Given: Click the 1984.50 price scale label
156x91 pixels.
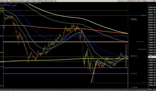Looking at the screenshot, I should point(152,75).
